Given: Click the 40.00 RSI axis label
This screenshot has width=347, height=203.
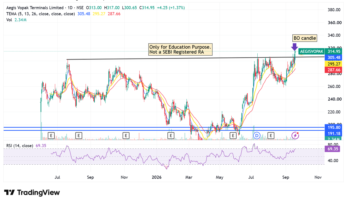Looking at the screenshot, I should (x=332, y=161).
